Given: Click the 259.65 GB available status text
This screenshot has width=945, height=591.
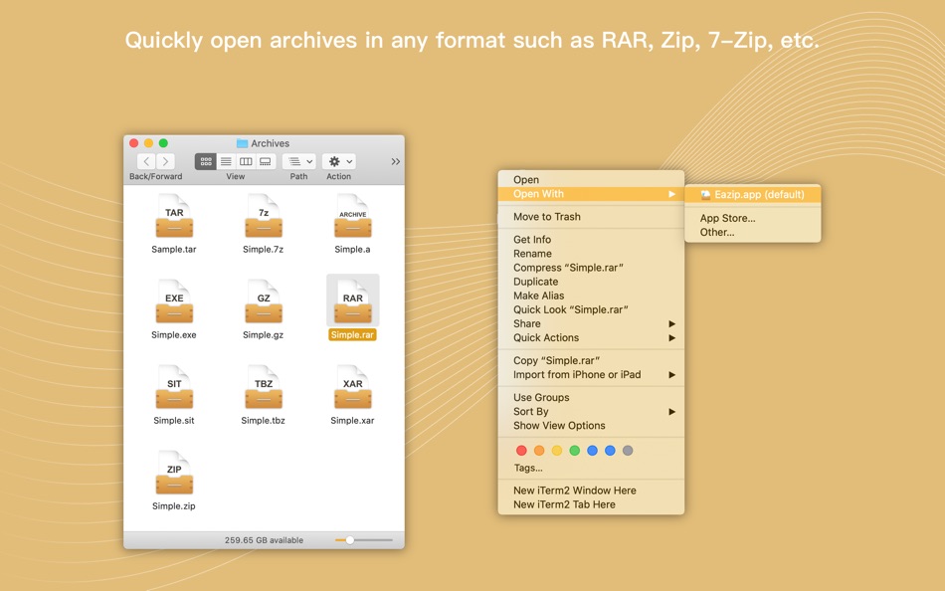Looking at the screenshot, I should pos(264,540).
